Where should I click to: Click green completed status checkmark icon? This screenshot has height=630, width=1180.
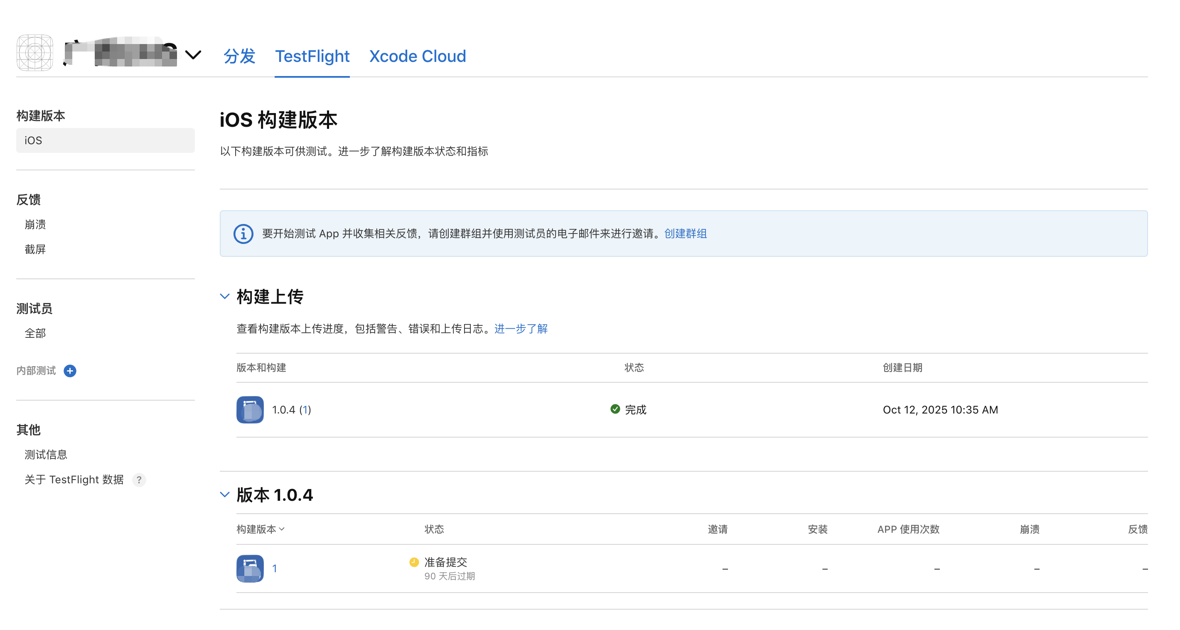[615, 409]
